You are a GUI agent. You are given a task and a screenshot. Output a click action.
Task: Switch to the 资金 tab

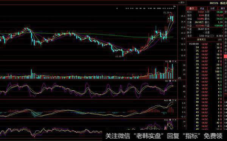point(202,8)
